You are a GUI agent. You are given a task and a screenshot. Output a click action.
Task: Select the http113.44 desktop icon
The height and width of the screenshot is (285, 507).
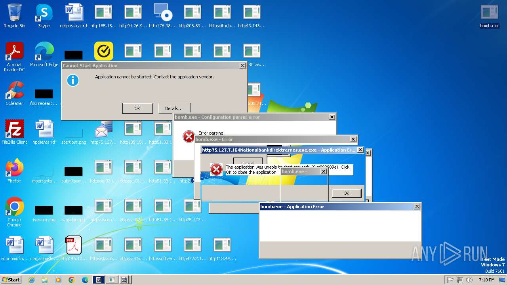pos(222,249)
